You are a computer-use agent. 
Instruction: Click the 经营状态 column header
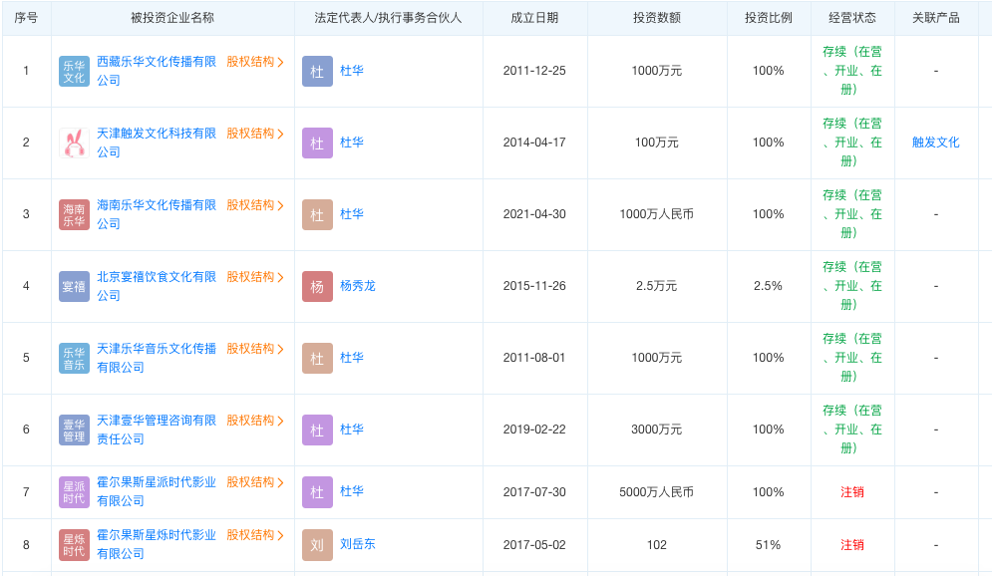coord(852,18)
